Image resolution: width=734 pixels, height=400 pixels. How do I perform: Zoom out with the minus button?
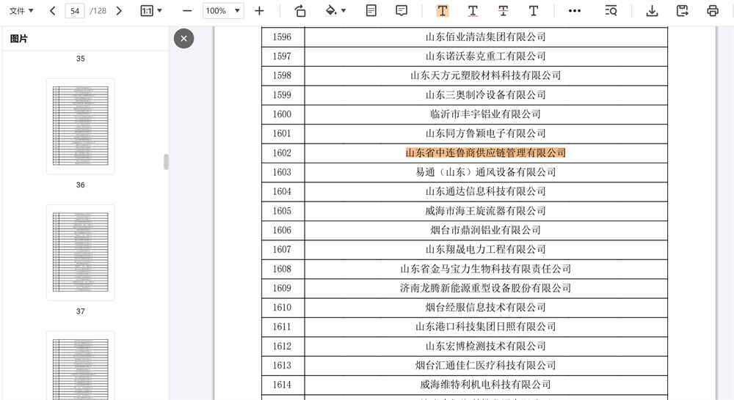pos(187,11)
